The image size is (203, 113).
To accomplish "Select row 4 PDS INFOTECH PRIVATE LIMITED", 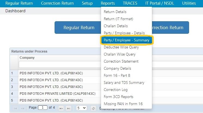I will (x=57, y=93).
